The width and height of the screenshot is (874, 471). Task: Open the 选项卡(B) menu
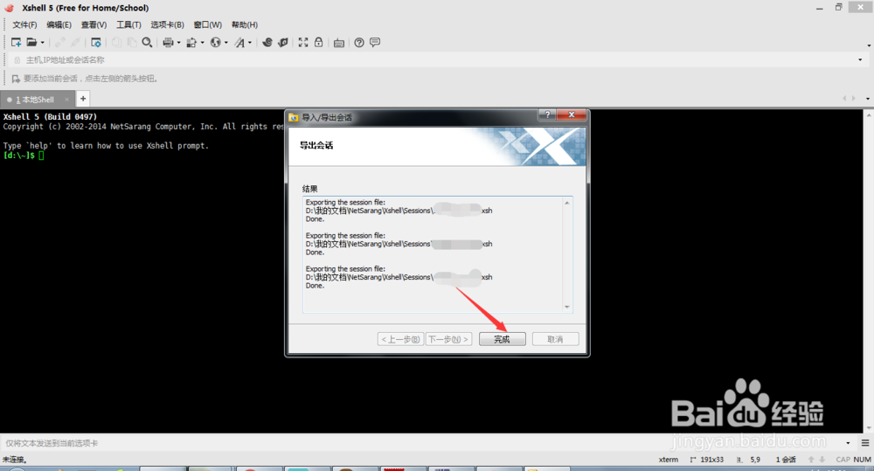[167, 24]
